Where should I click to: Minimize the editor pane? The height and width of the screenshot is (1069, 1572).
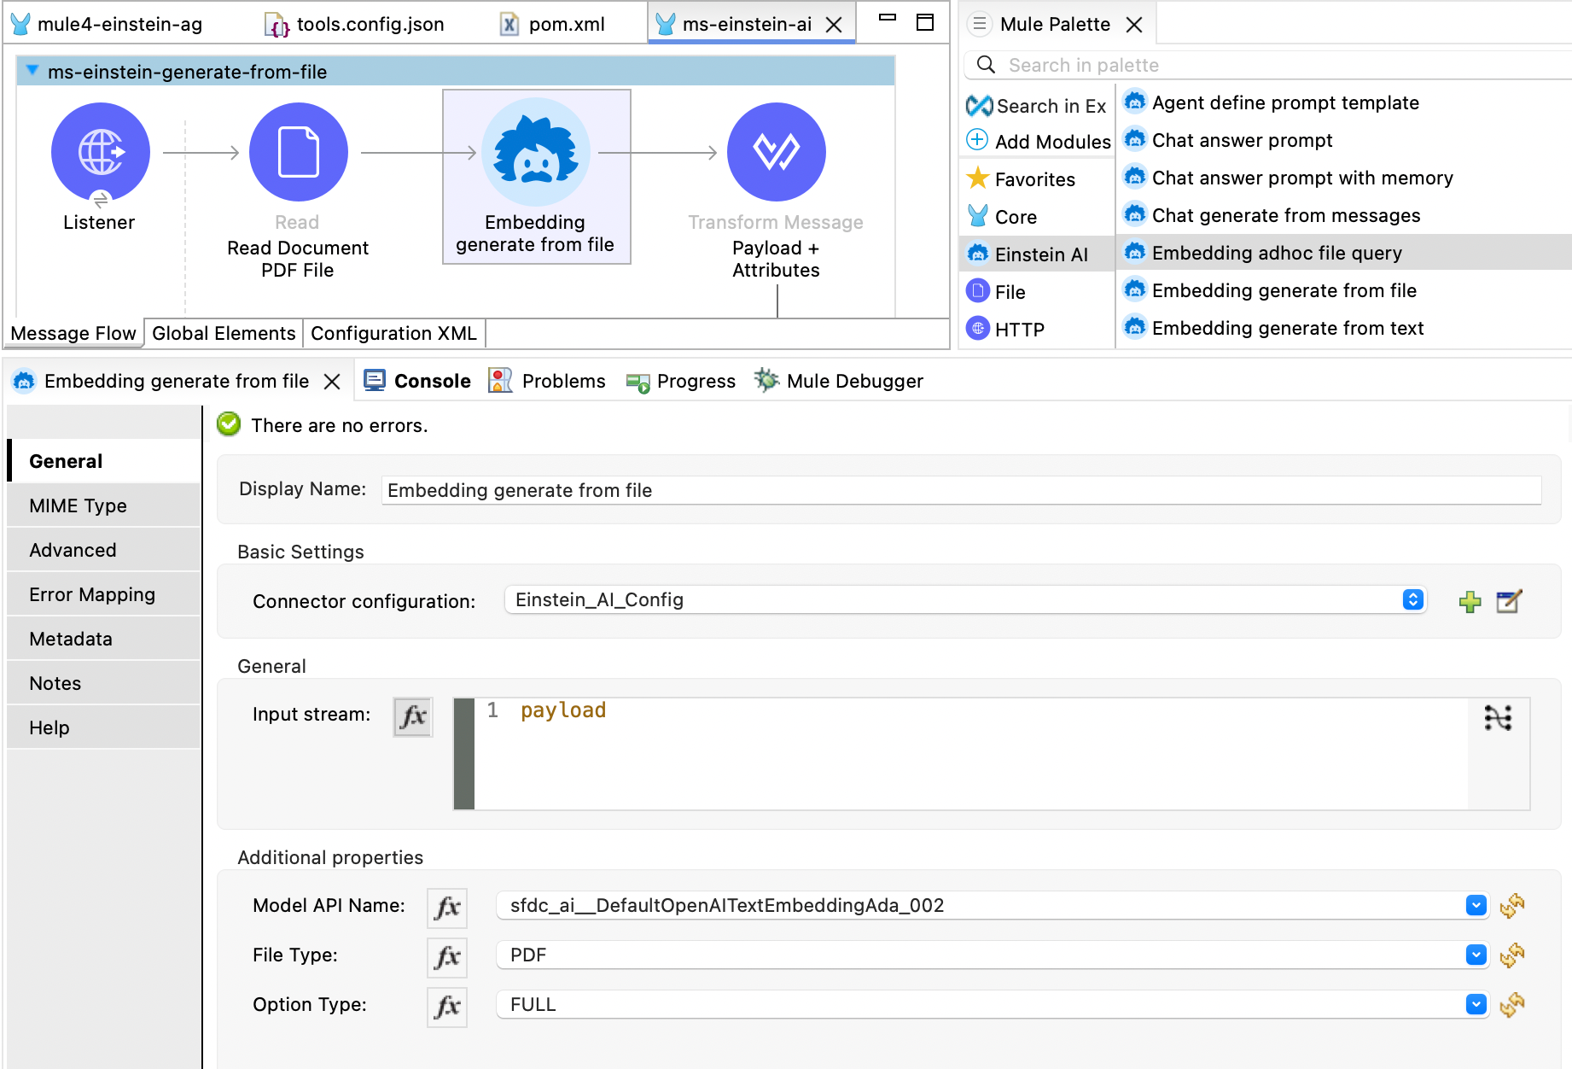[888, 18]
